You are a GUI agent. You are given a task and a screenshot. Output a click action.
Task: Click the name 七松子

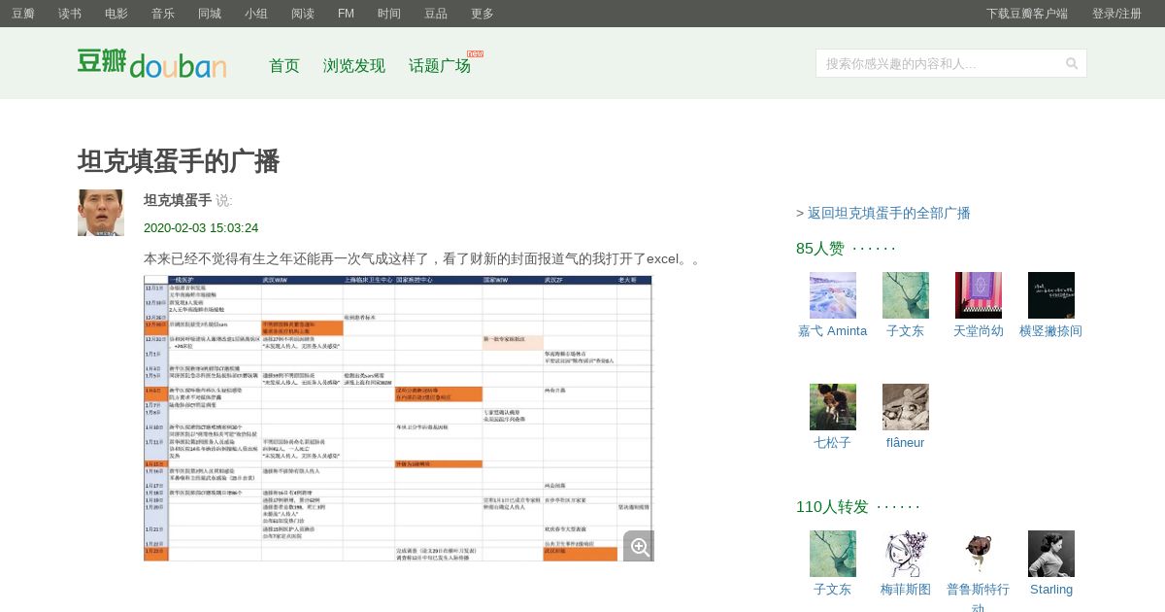tap(833, 443)
